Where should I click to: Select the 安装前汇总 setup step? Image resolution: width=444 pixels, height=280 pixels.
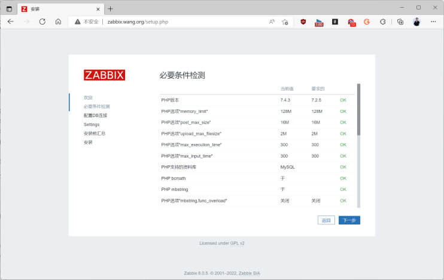click(95, 133)
